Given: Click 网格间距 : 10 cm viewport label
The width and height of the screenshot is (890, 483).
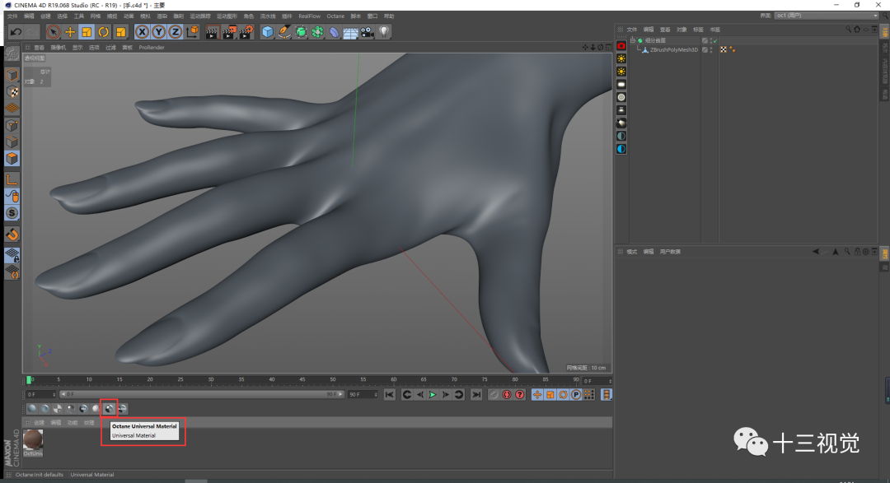Looking at the screenshot, I should point(587,367).
